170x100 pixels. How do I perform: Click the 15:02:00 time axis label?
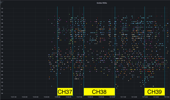25,97
